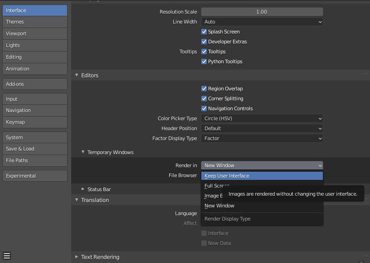Open the Factor Display Type dropdown
The height and width of the screenshot is (263, 370).
[262, 138]
